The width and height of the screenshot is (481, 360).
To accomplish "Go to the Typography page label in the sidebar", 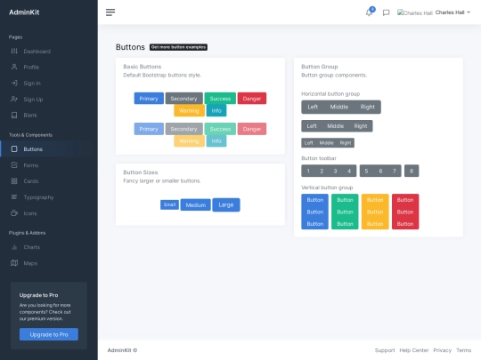I will coord(38,197).
